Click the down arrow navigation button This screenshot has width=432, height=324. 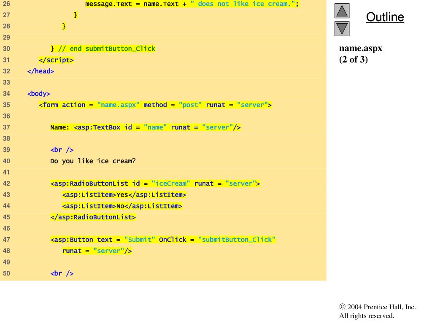342,29
